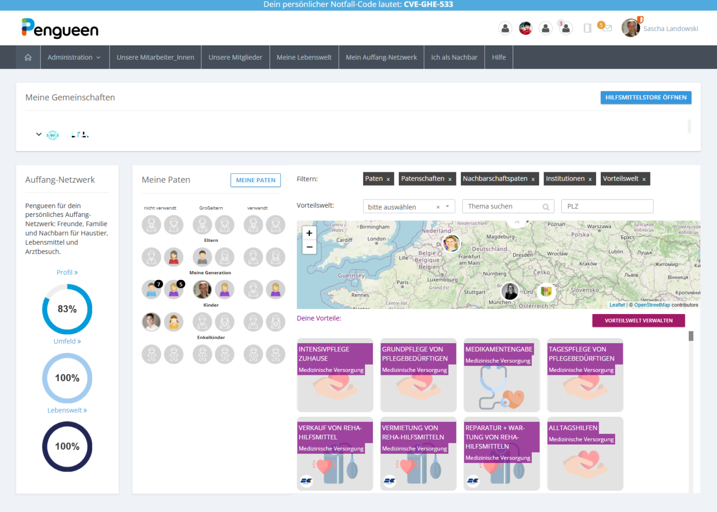Remove the Paten filter tag
This screenshot has width=717, height=512.
pyautogui.click(x=388, y=179)
